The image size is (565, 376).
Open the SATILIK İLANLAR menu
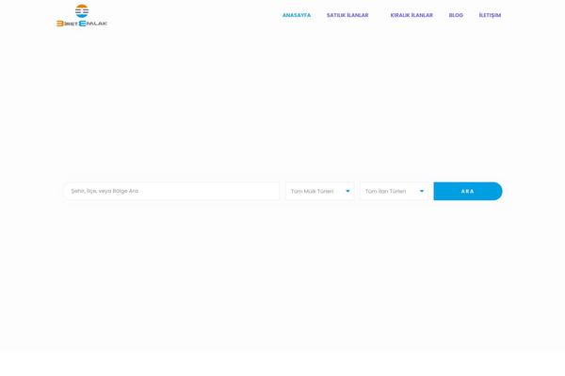(x=347, y=15)
